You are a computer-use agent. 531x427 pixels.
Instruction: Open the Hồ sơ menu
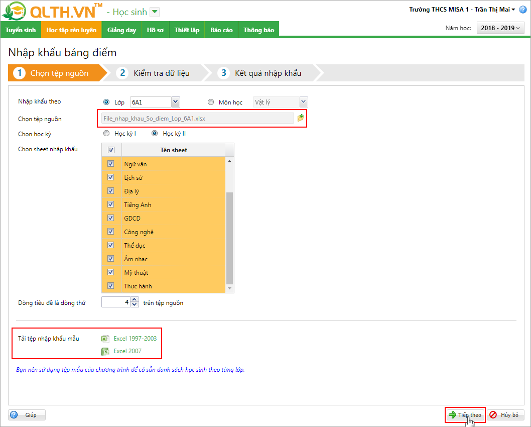point(155,30)
